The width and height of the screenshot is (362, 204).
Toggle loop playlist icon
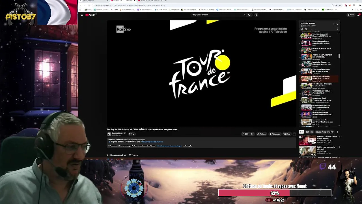click(x=302, y=29)
